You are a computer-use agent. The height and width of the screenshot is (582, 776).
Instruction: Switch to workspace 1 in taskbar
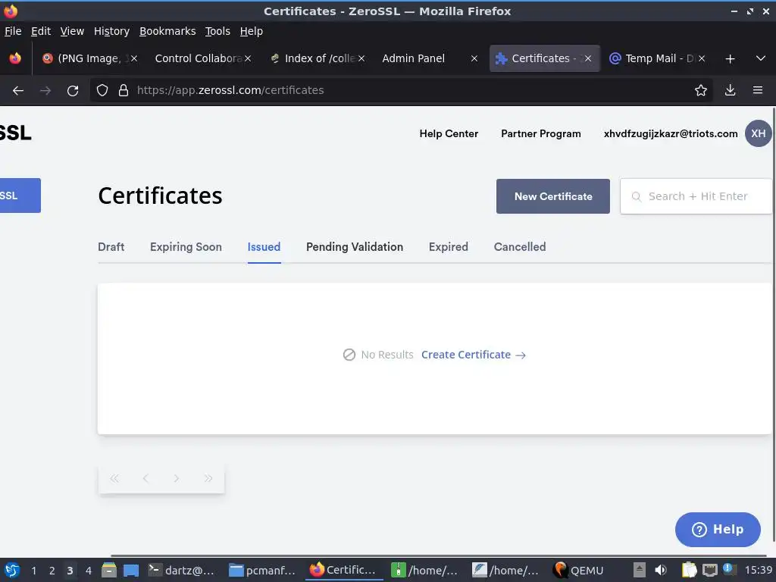33,571
